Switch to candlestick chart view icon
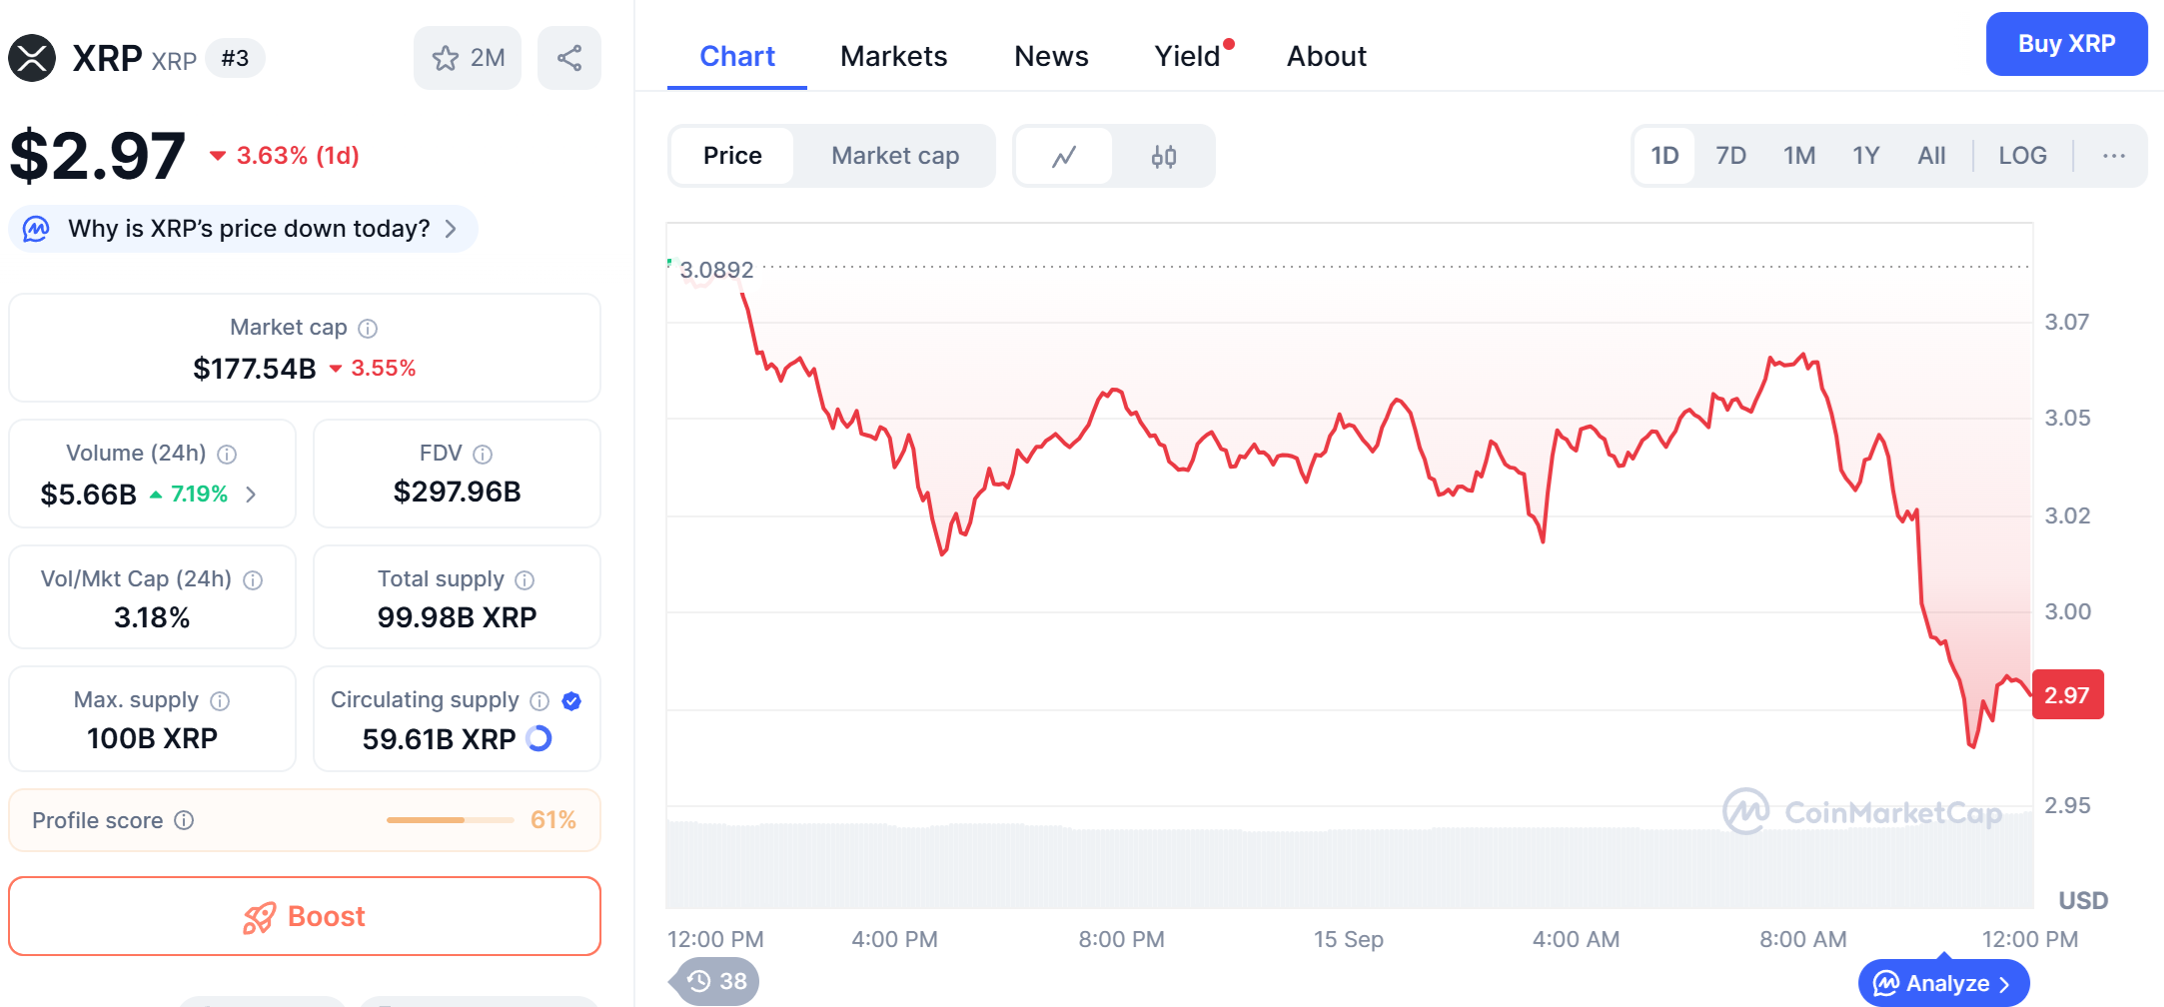 pyautogui.click(x=1164, y=156)
